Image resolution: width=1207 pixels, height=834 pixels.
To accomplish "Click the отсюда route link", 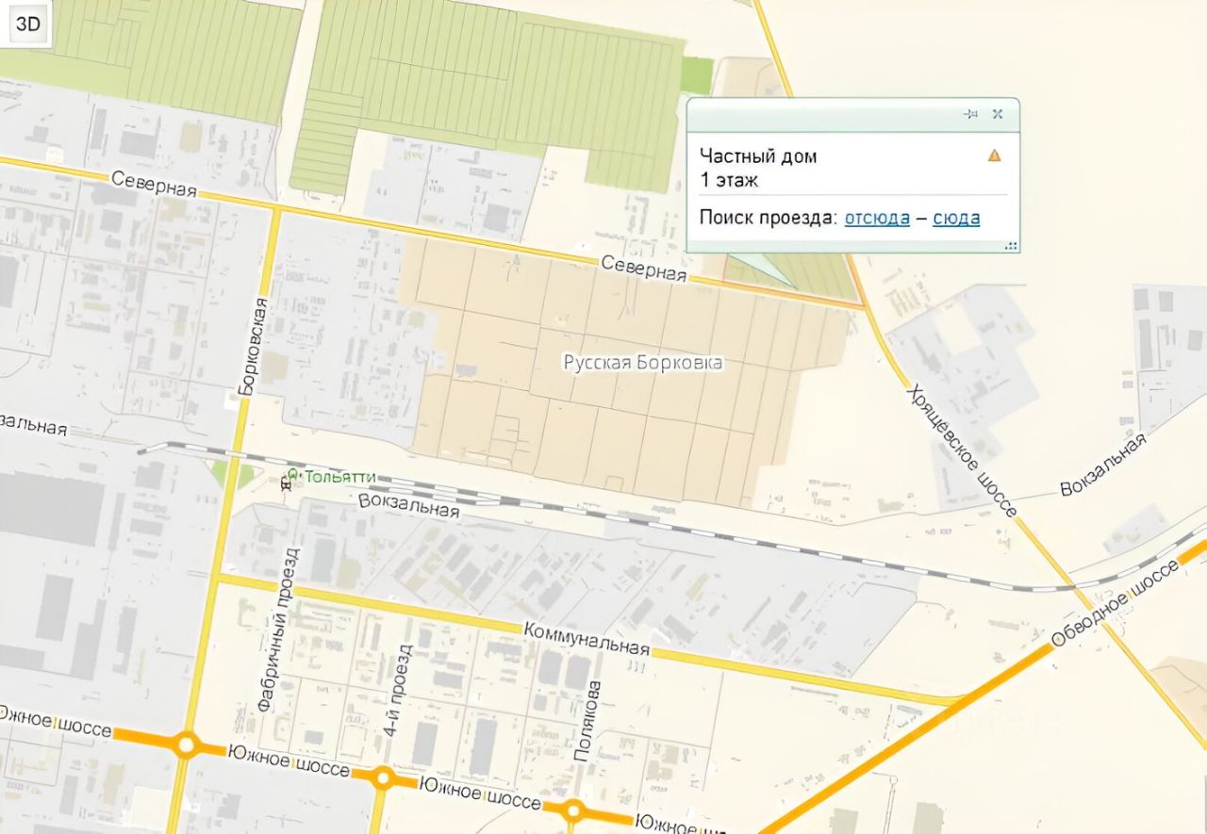I will (x=877, y=218).
